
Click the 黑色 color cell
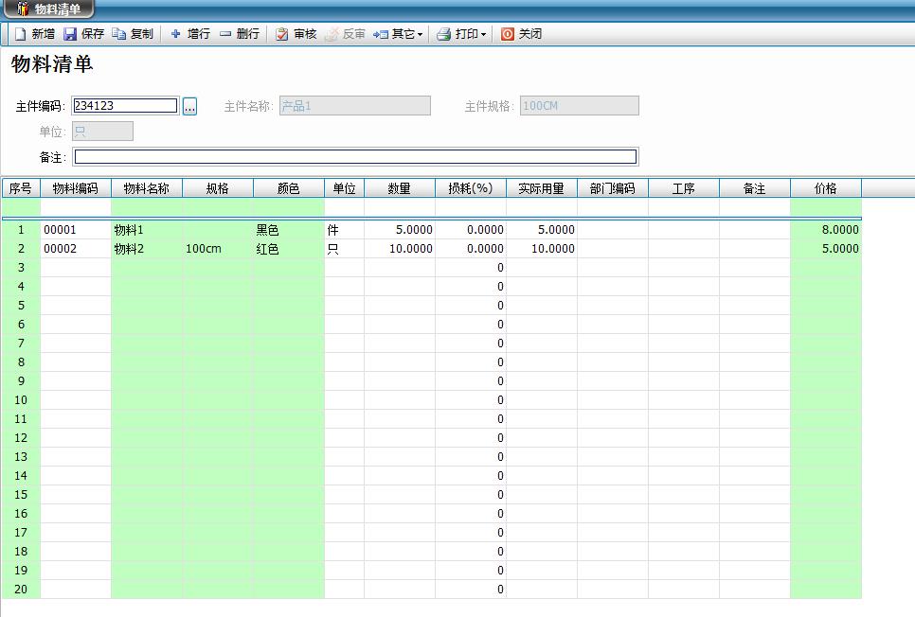289,230
